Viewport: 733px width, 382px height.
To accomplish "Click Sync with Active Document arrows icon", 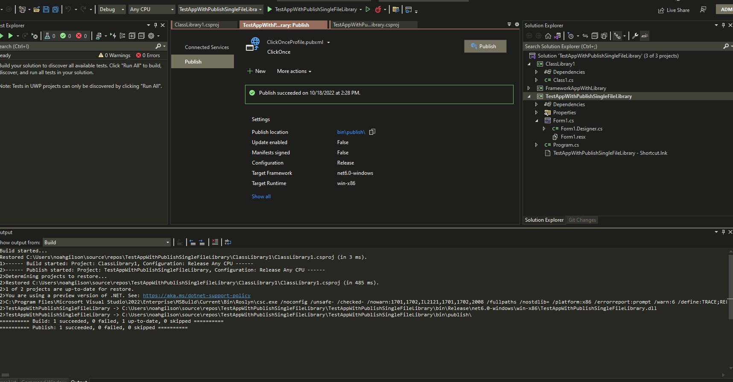I will (585, 36).
